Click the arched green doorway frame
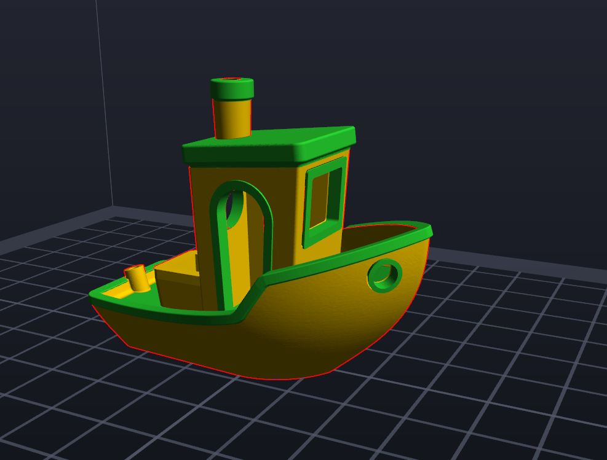The image size is (607, 460). (242, 244)
